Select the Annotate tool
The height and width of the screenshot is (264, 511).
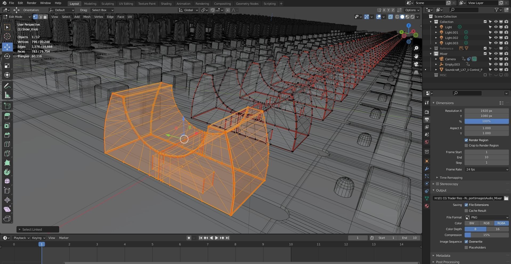pos(7,86)
